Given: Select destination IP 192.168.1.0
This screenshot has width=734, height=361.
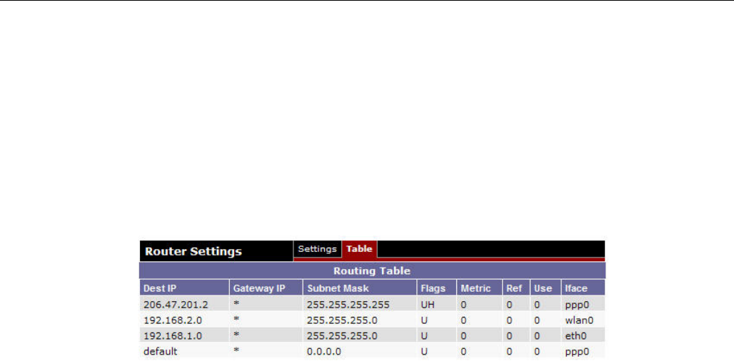Looking at the screenshot, I should [x=172, y=336].
